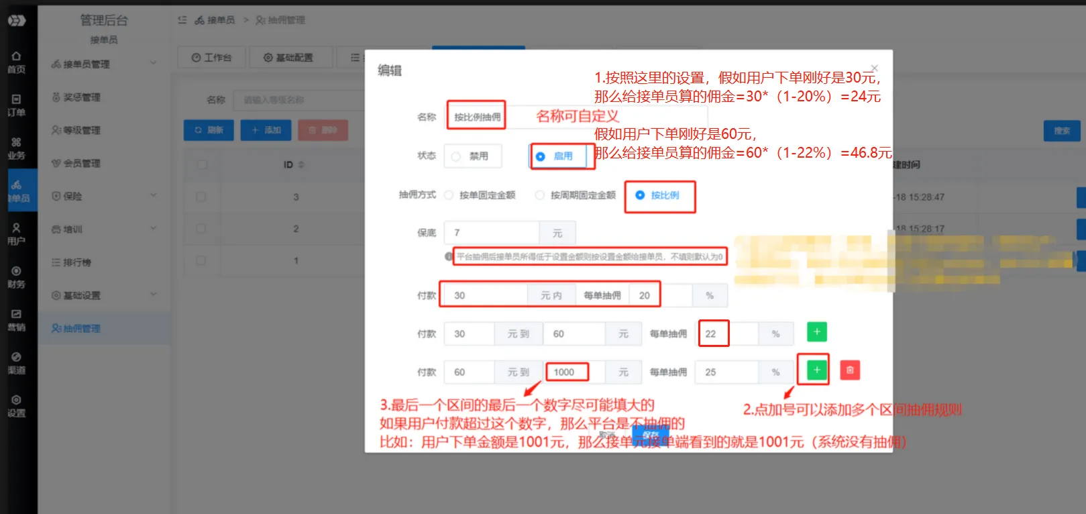Screen dimensions: 1086x514
Task: Select the 用户 users sidebar icon
Action: 16,234
